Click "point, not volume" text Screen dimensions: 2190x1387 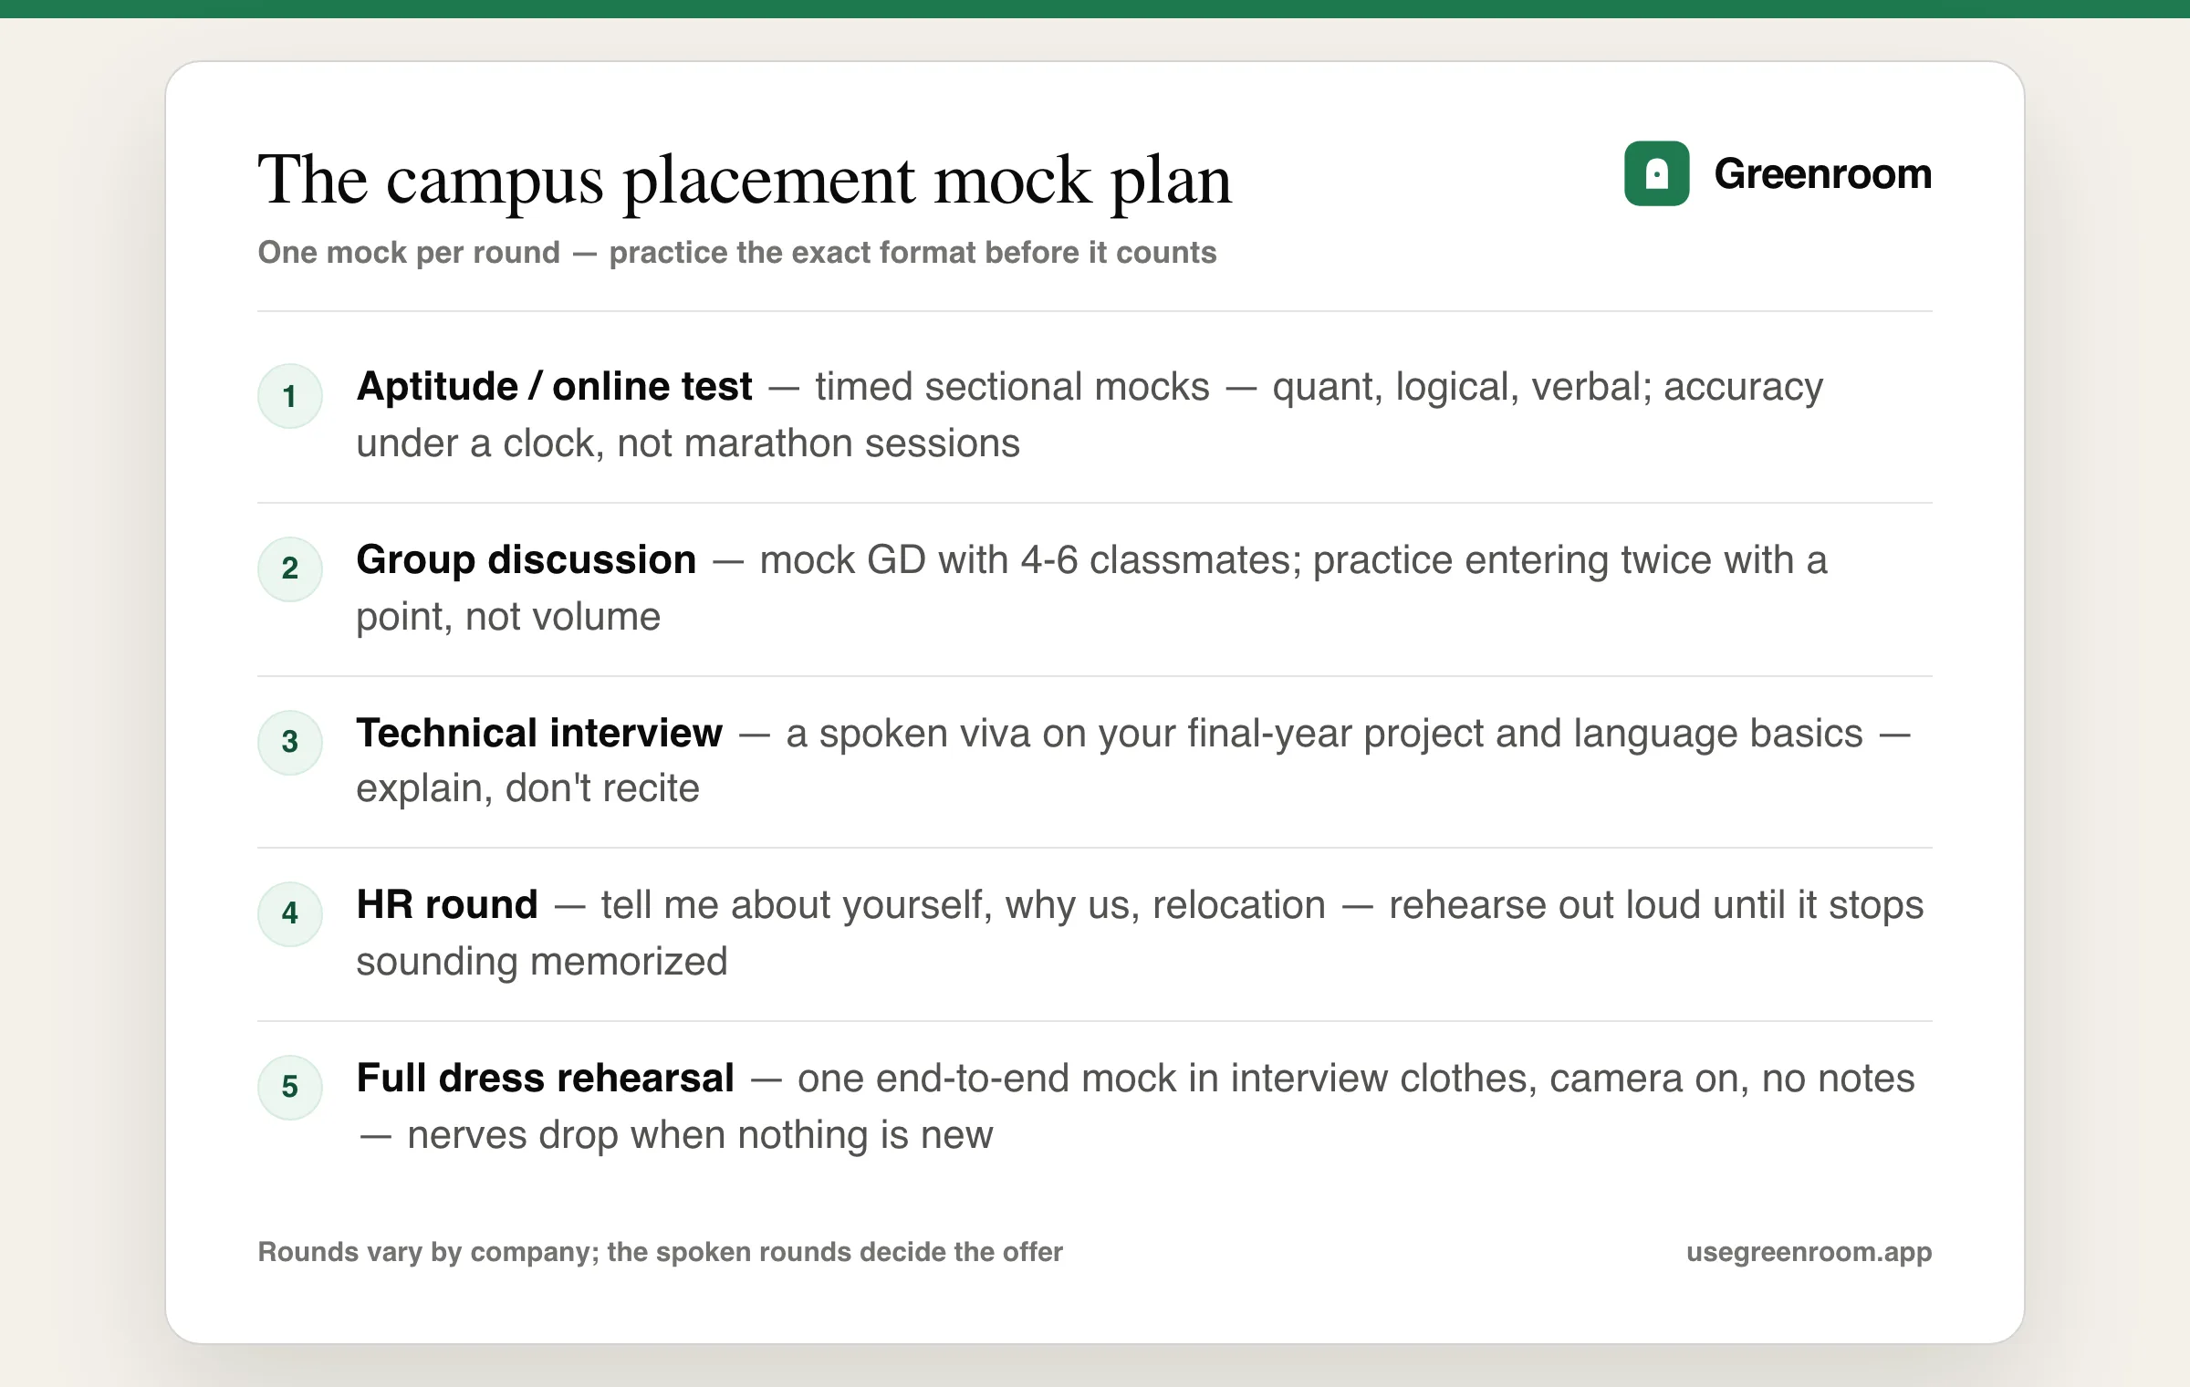508,617
